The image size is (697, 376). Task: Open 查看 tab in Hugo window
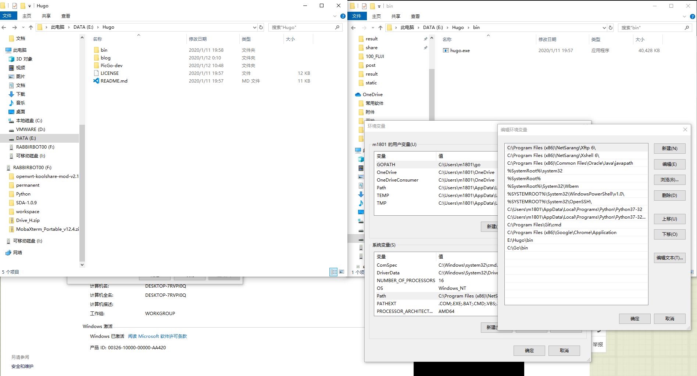[66, 16]
